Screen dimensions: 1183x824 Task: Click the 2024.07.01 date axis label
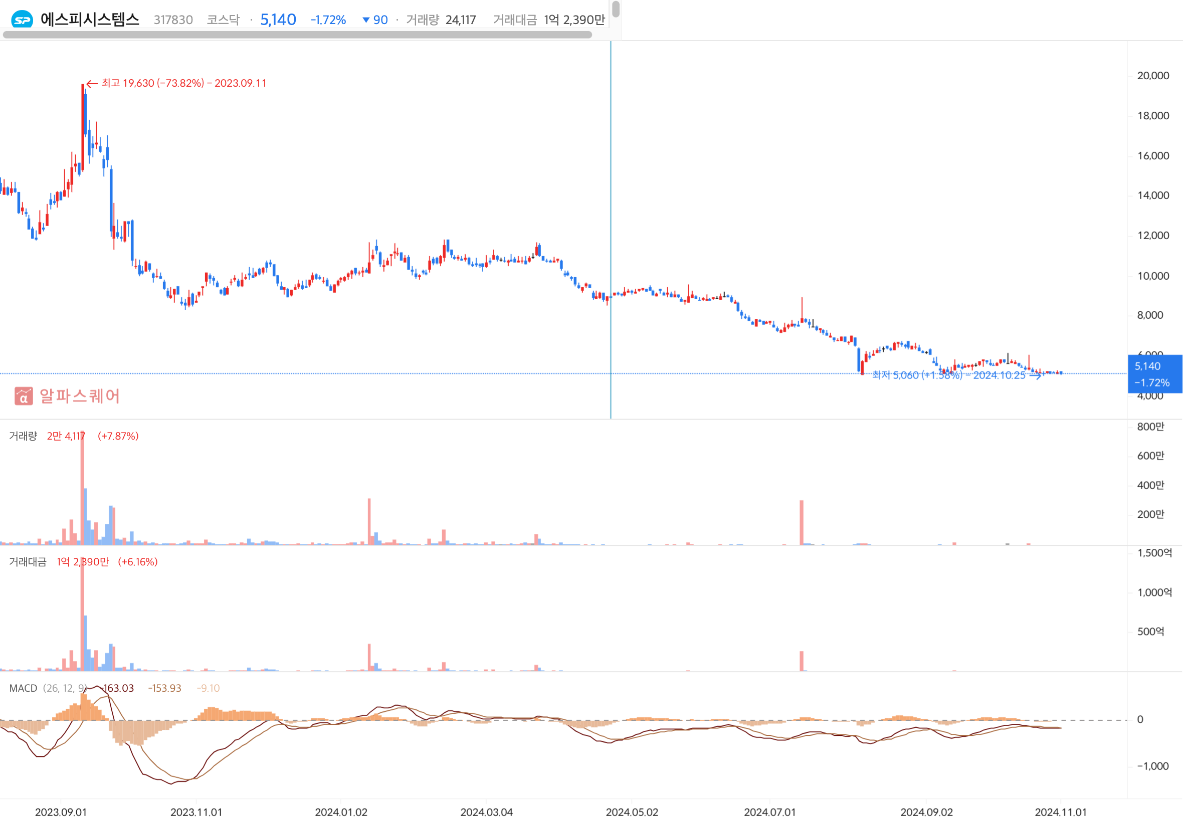770,812
